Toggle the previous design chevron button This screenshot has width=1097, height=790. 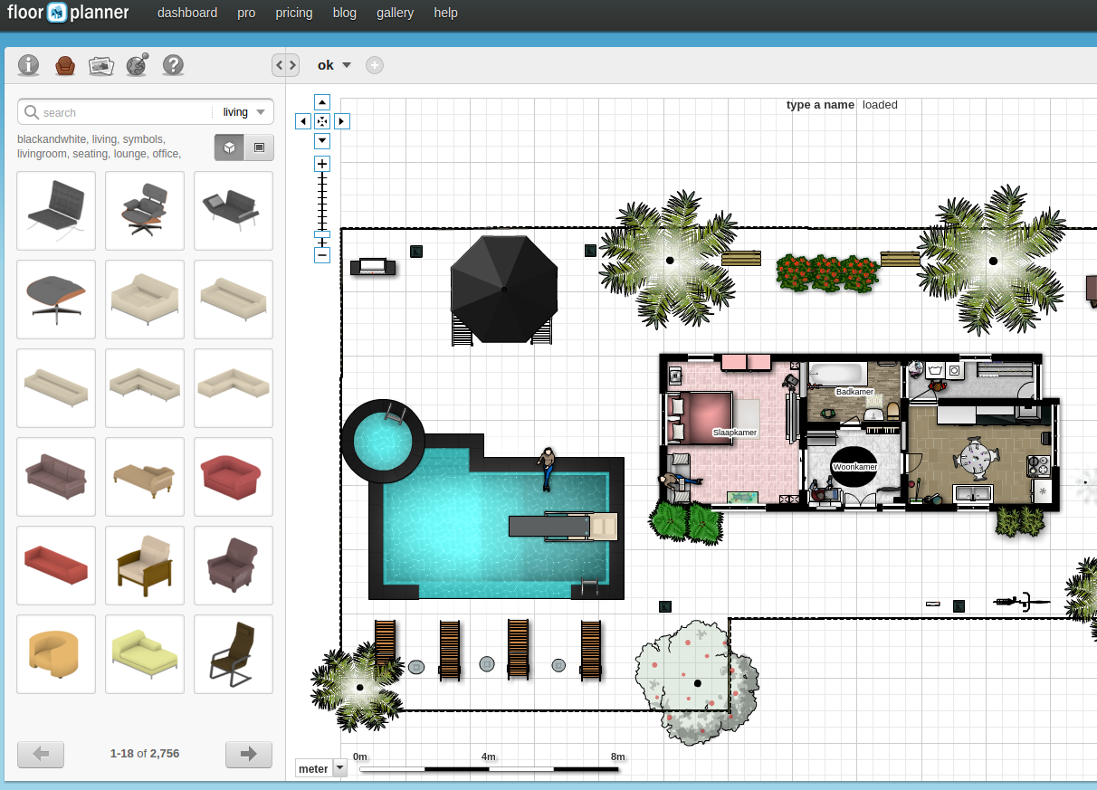coord(280,65)
